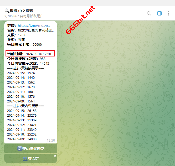Click the 极搜-中文搜索 chat title
This screenshot has height=166, width=175.
19,11
